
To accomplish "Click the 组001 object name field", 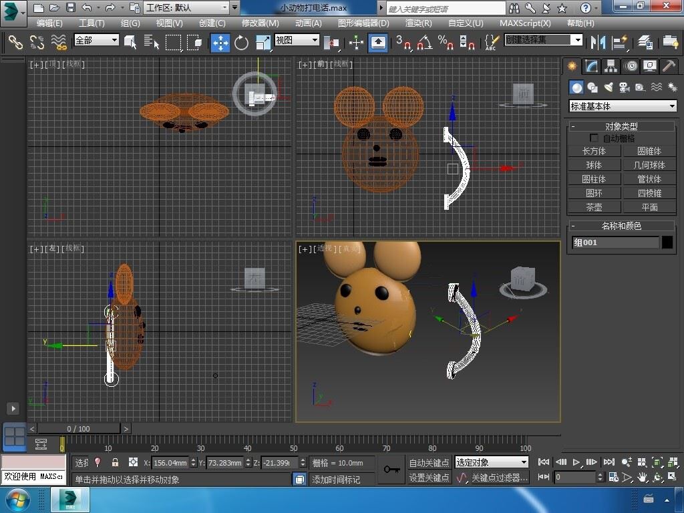I will (615, 242).
